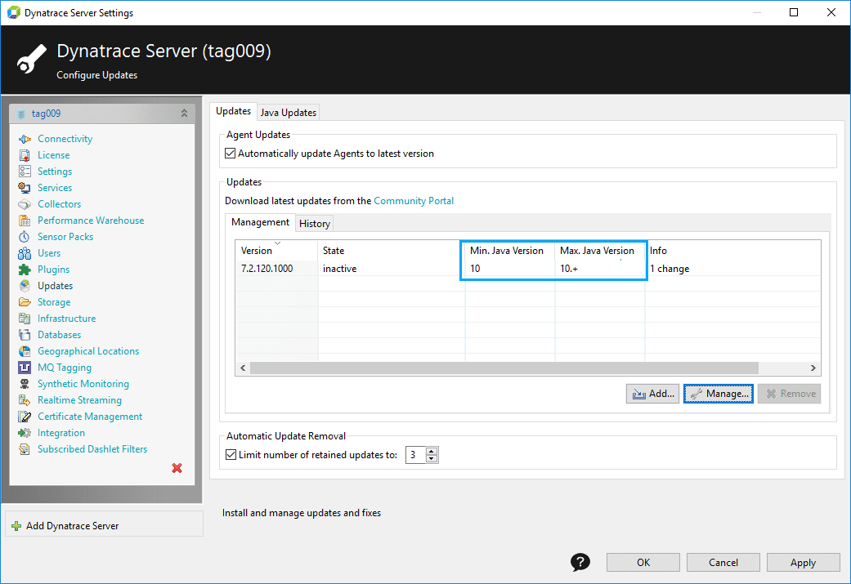The height and width of the screenshot is (584, 851).
Task: Toggle Limit number of retained updates checkbox
Action: point(231,455)
